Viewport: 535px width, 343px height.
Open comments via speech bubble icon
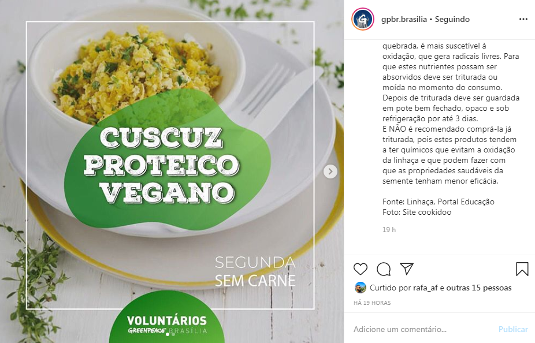pos(384,269)
